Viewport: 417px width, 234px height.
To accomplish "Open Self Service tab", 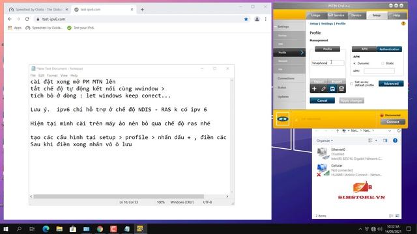I will coord(336,16).
